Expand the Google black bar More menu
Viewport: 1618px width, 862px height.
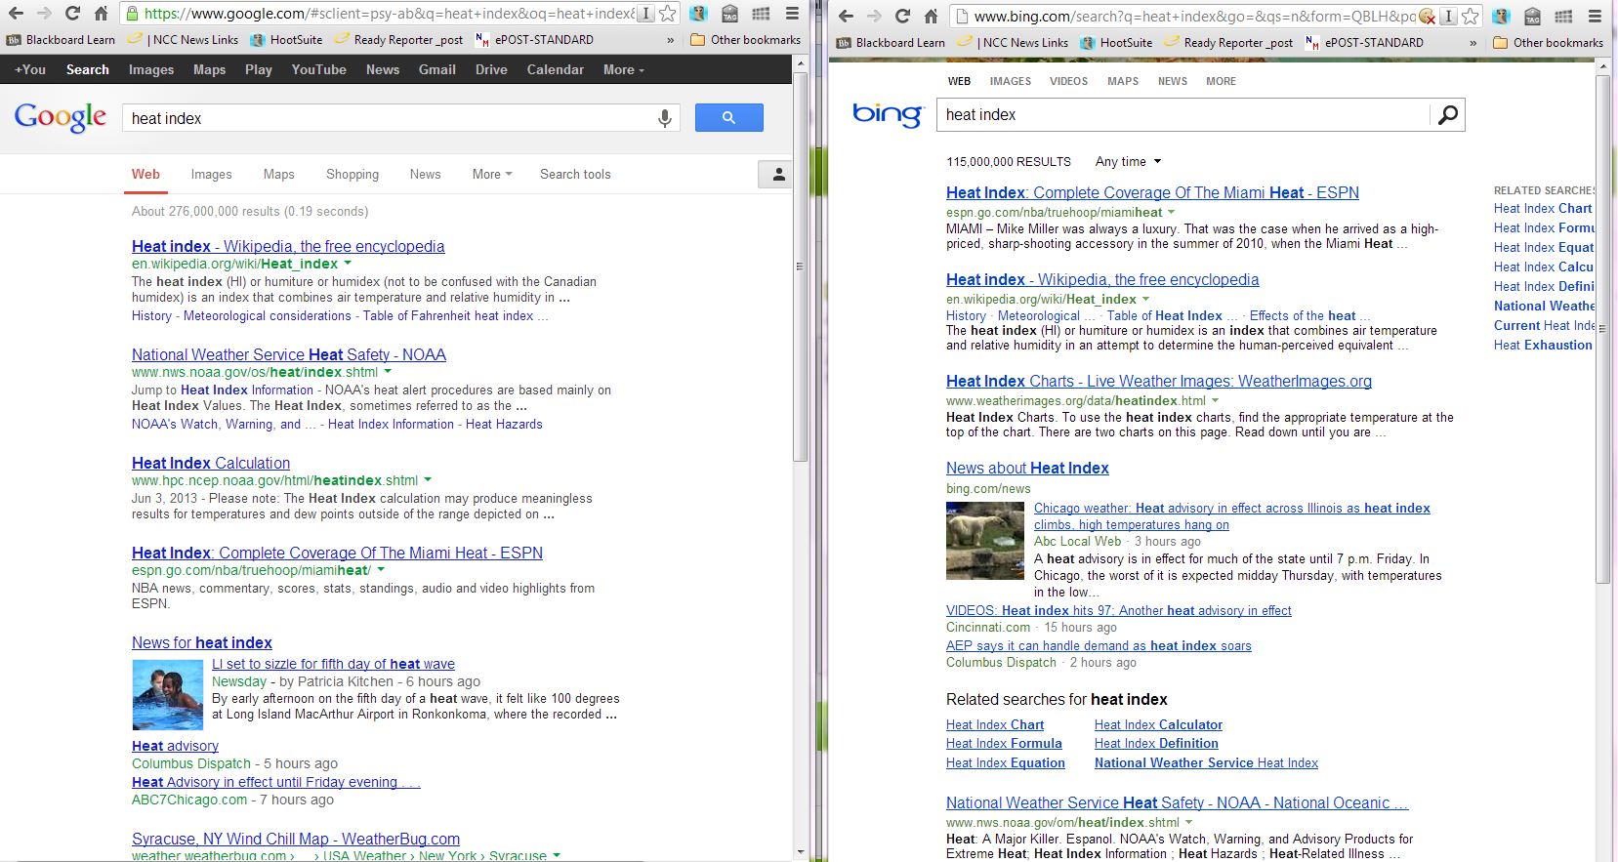click(x=623, y=69)
